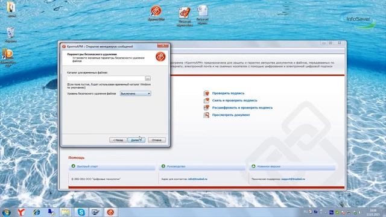
Task: Open Skype from the taskbar
Action: point(81,212)
